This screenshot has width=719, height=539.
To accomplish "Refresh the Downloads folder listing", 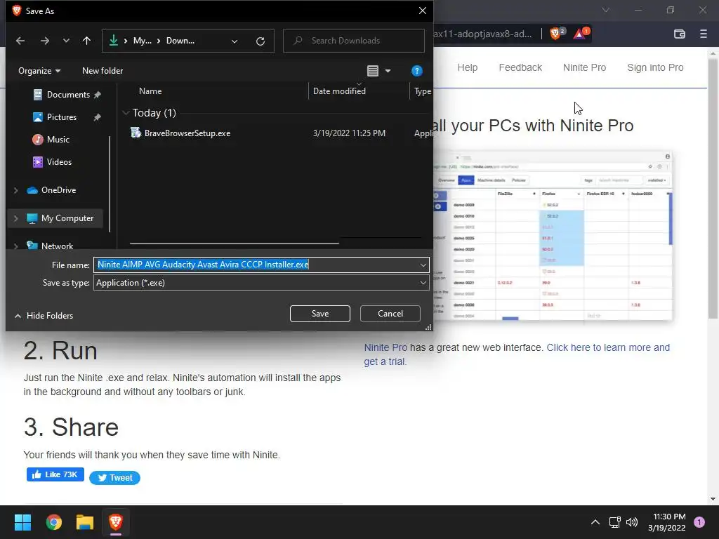I will pyautogui.click(x=260, y=41).
